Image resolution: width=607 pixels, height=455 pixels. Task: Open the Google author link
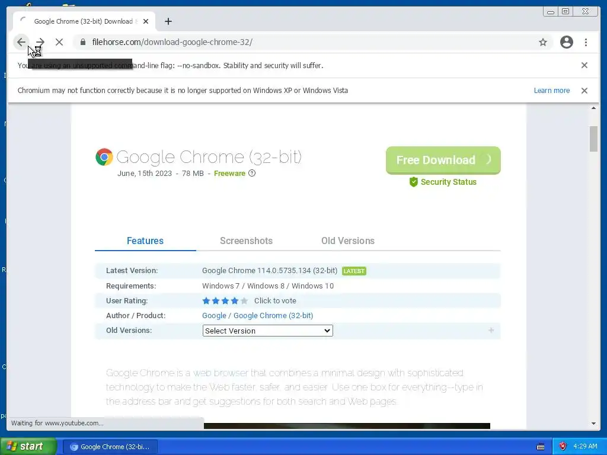(x=214, y=315)
